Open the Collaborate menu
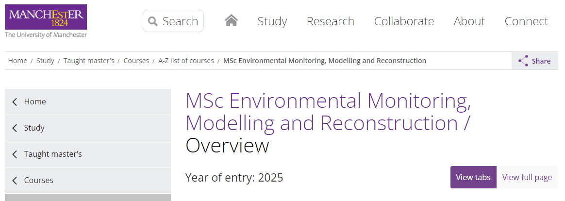 click(x=404, y=21)
